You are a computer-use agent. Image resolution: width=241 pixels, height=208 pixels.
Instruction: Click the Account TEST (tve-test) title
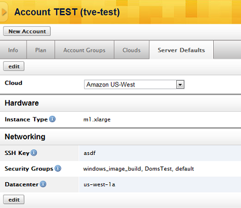coord(67,12)
